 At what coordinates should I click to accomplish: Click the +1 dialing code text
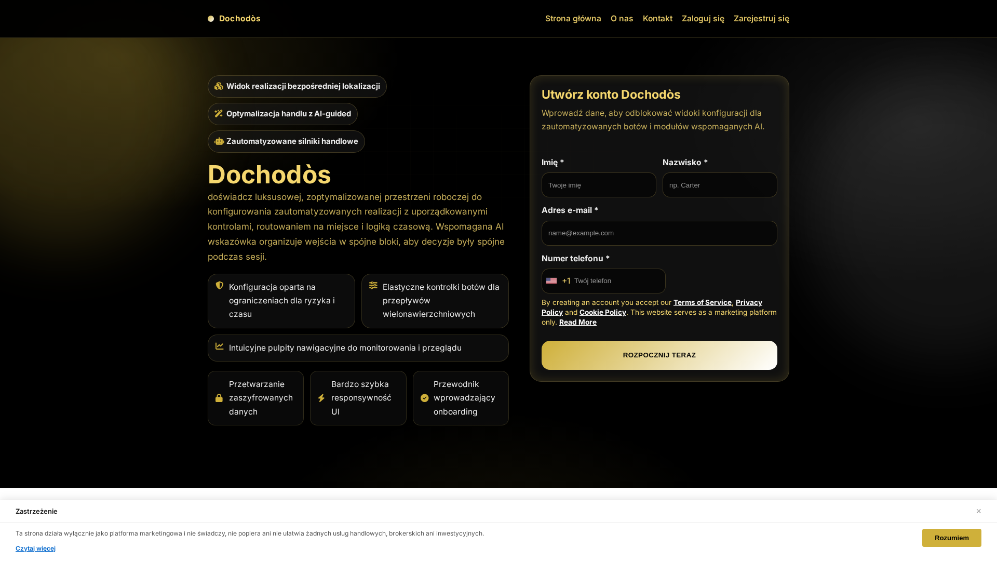pos(566,281)
